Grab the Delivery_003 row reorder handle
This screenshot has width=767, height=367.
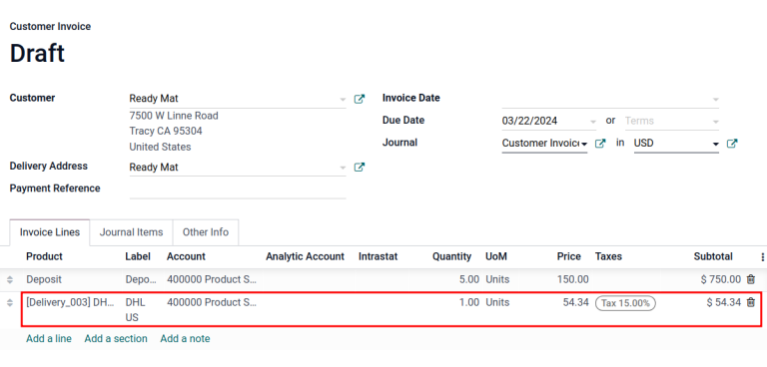[x=9, y=302]
